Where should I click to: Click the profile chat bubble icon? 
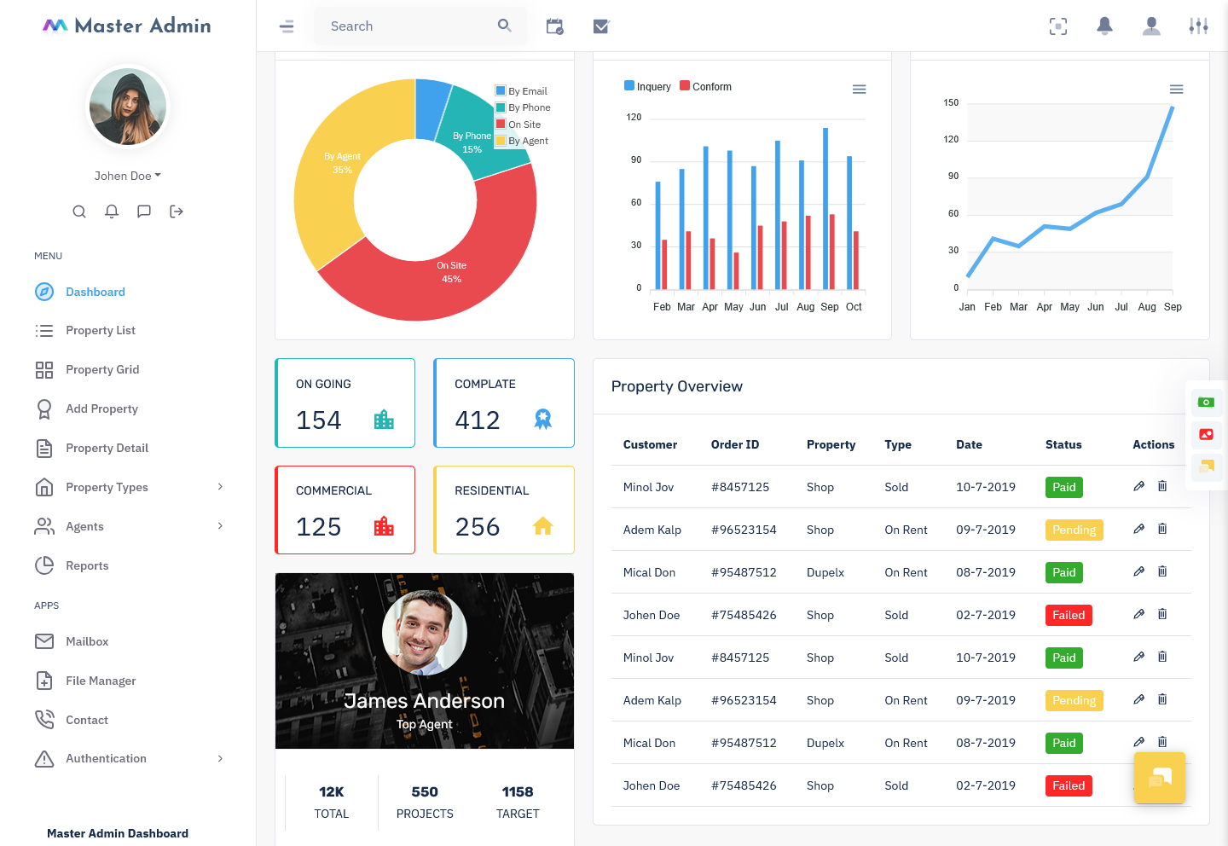[x=144, y=211]
